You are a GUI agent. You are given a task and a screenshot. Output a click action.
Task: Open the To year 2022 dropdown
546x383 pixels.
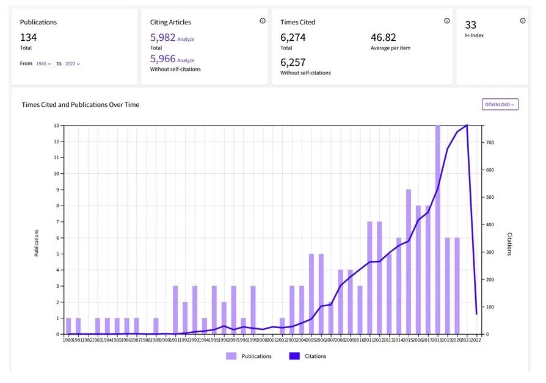tap(73, 63)
